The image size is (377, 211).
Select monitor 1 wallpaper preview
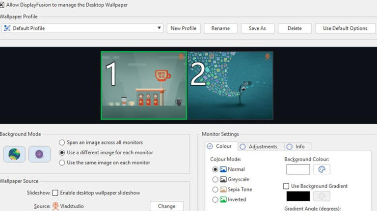coord(144,85)
